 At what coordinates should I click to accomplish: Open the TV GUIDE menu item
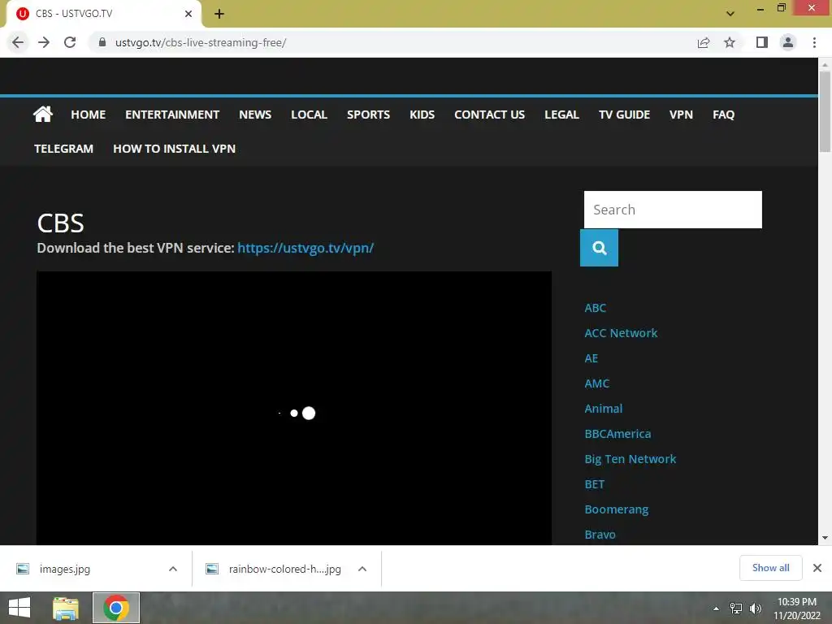point(624,115)
